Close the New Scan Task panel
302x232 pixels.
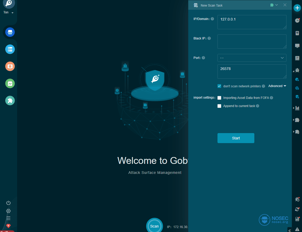click(x=285, y=5)
